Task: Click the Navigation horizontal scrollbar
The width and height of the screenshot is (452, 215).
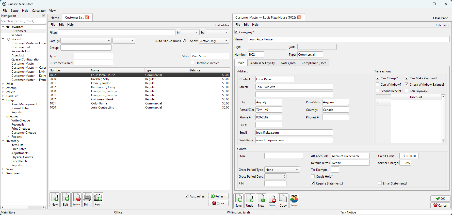Action: 23,207
